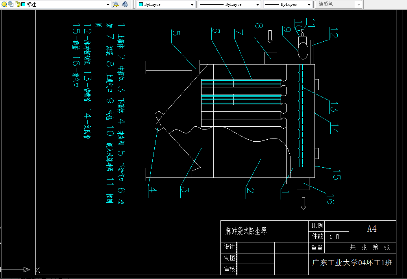Image resolution: width=407 pixels, height=279 pixels.
Task: Click the cyan swatch in color control
Action: pos(141,4)
